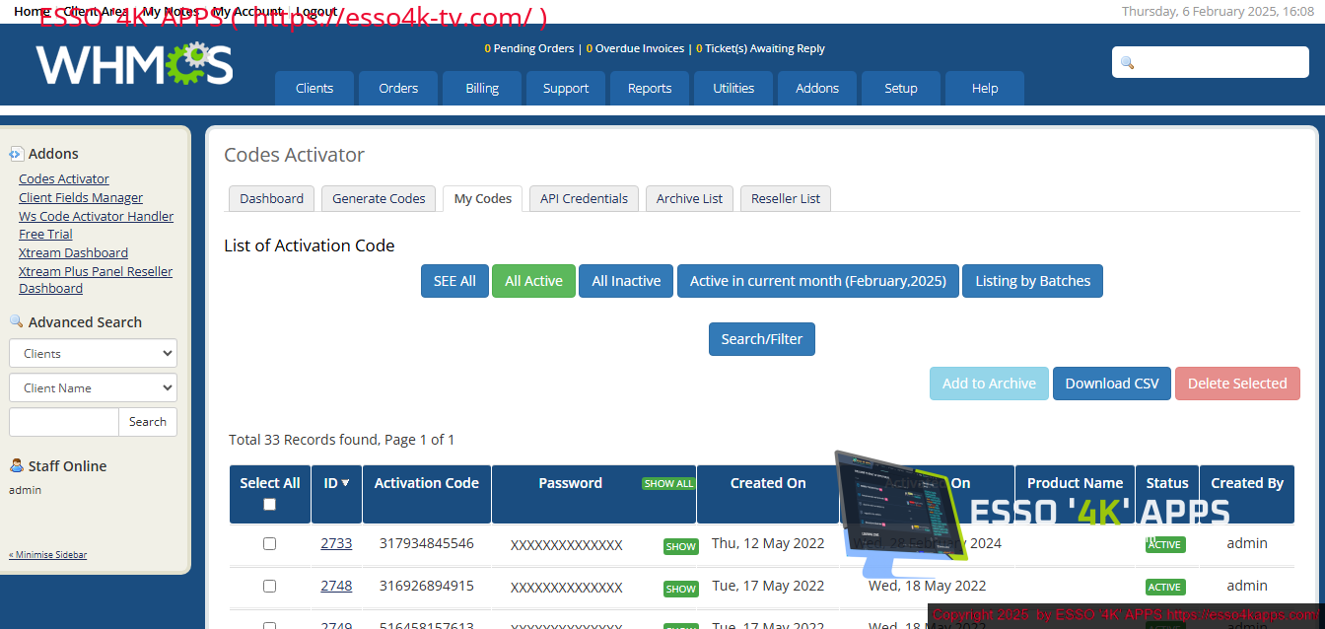Show codes active in current month

pyautogui.click(x=817, y=281)
